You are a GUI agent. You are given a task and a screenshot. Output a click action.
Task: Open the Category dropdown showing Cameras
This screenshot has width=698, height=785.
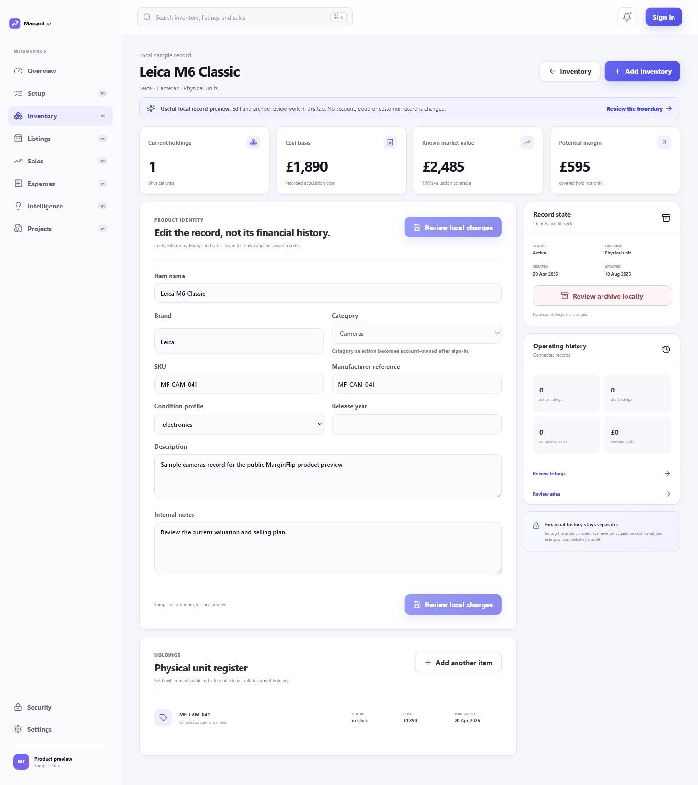point(416,333)
